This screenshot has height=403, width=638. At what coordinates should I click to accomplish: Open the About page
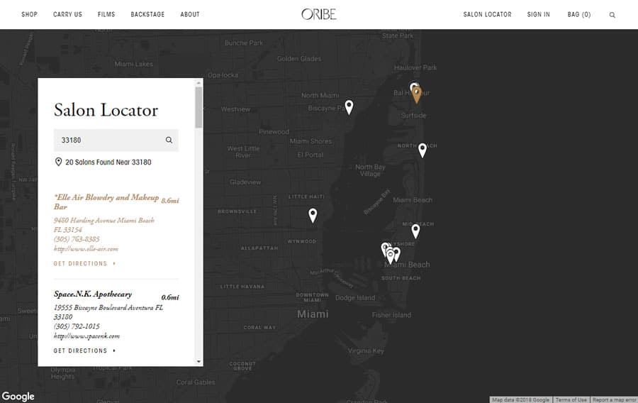pyautogui.click(x=190, y=15)
